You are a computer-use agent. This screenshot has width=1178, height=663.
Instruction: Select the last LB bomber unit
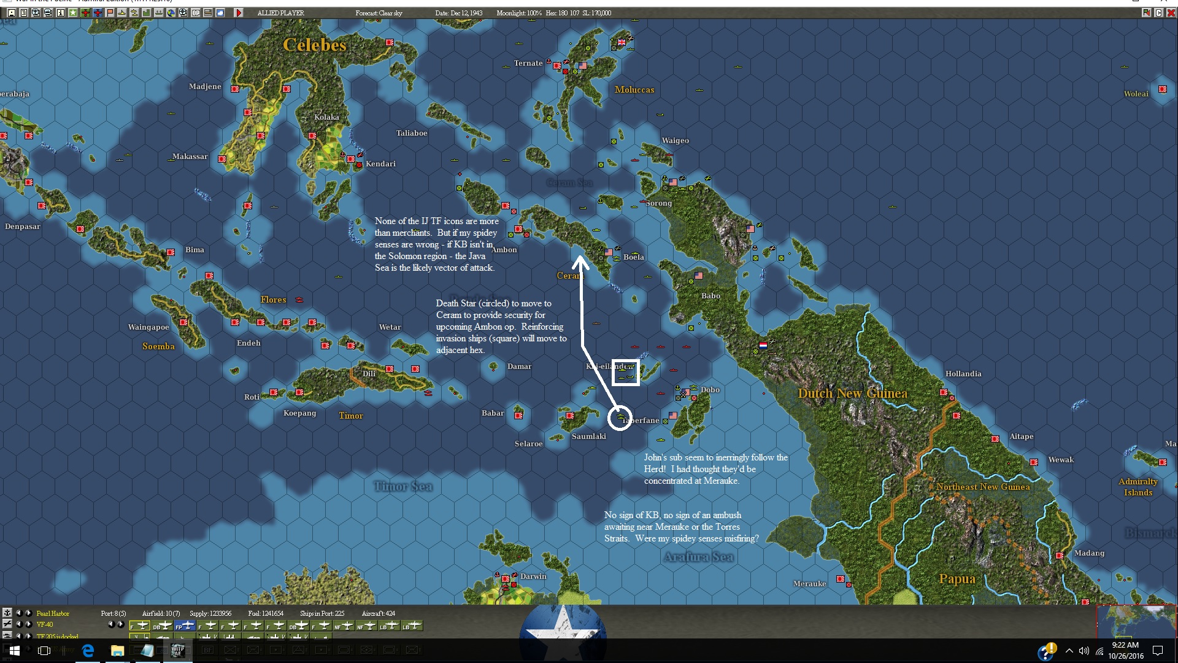click(412, 626)
